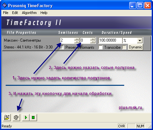Decrease Cents value with down arrow
Screen dimensions: 153x130
coord(93,42)
